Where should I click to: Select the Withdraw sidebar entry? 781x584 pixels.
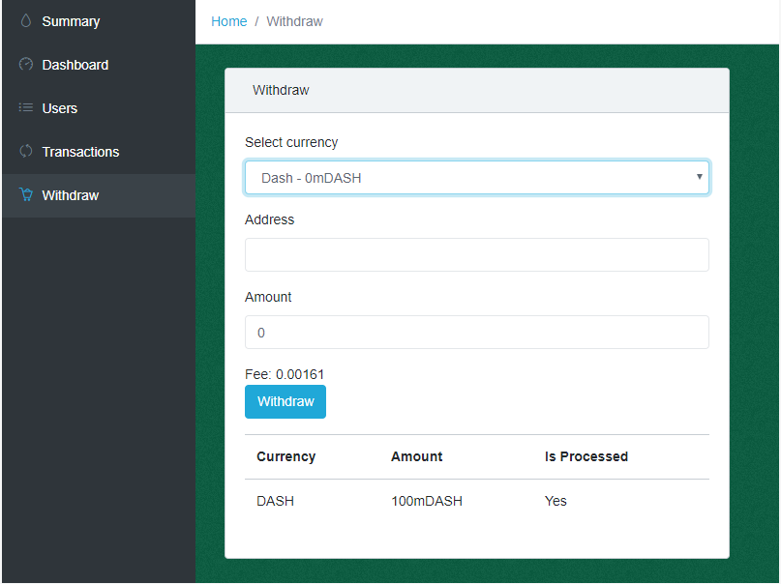[x=99, y=195]
